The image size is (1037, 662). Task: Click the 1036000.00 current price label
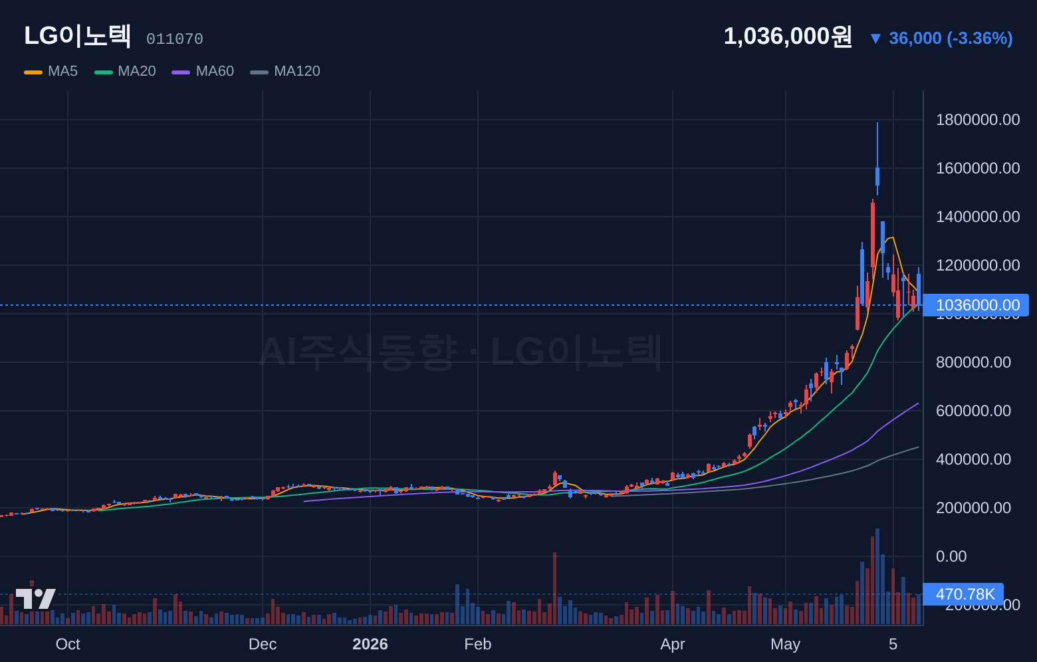pyautogui.click(x=976, y=305)
